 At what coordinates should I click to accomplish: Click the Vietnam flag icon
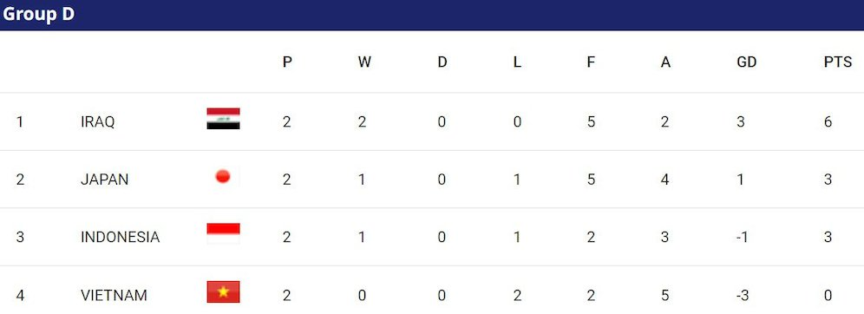[223, 292]
